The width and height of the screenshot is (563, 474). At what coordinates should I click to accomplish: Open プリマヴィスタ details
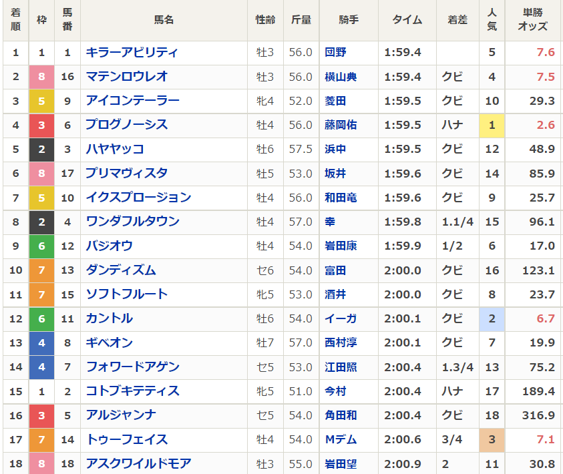tap(127, 174)
